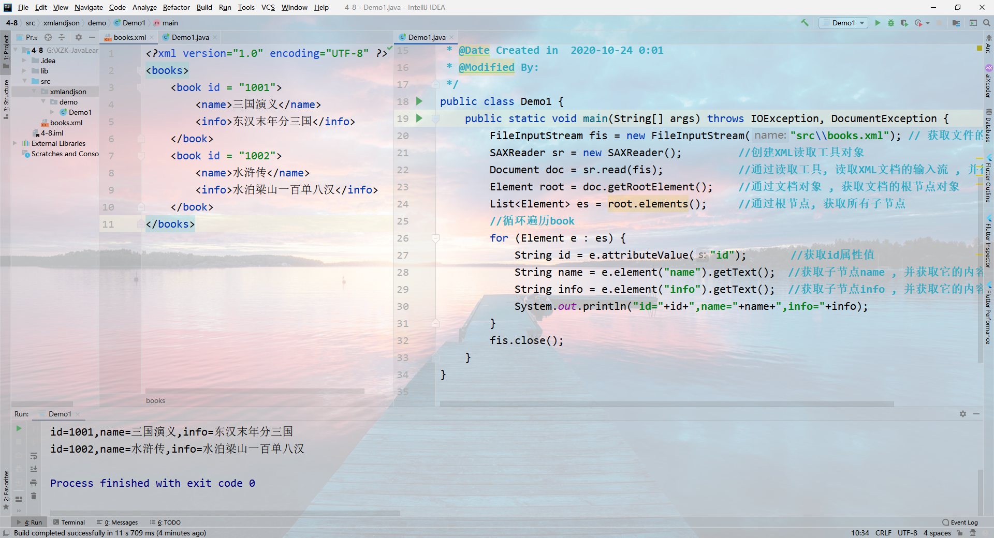The width and height of the screenshot is (994, 538).
Task: Open the Project Structure dialog icon
Action: pyautogui.click(x=956, y=23)
